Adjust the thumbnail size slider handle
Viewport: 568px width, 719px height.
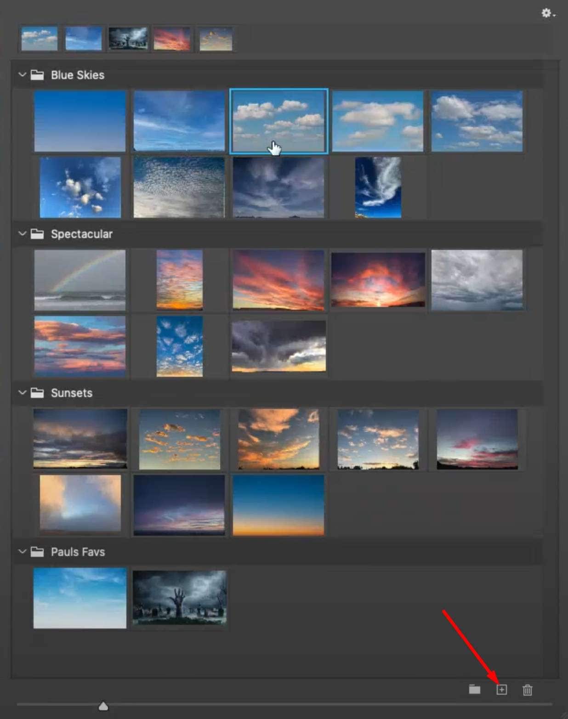(103, 706)
